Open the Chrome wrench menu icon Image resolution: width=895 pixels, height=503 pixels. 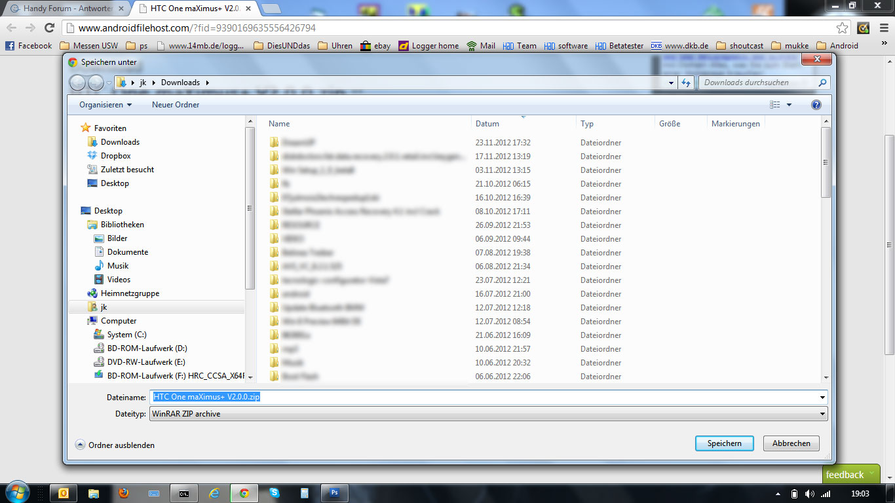[883, 28]
